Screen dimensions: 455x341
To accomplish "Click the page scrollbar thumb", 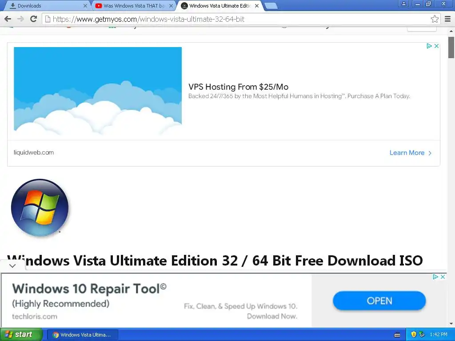I will (451, 48).
